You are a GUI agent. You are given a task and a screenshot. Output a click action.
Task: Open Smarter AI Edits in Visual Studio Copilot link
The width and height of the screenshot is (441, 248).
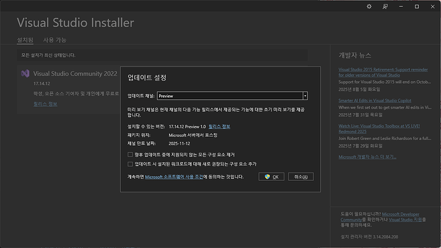click(375, 100)
